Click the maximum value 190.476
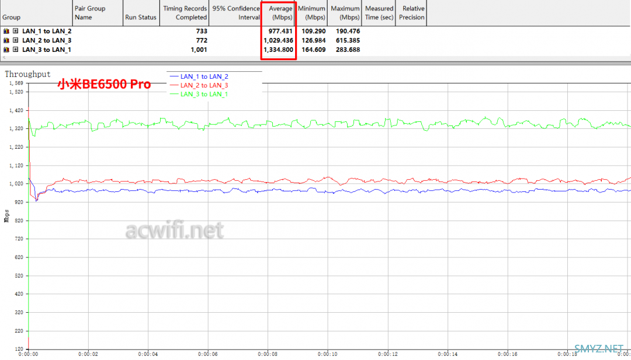The height and width of the screenshot is (360, 631). pos(348,31)
